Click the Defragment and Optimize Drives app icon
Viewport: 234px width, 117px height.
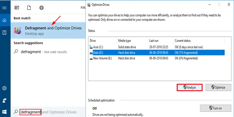[x=18, y=30]
